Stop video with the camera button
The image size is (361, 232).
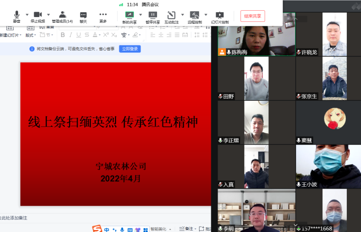tap(38, 16)
